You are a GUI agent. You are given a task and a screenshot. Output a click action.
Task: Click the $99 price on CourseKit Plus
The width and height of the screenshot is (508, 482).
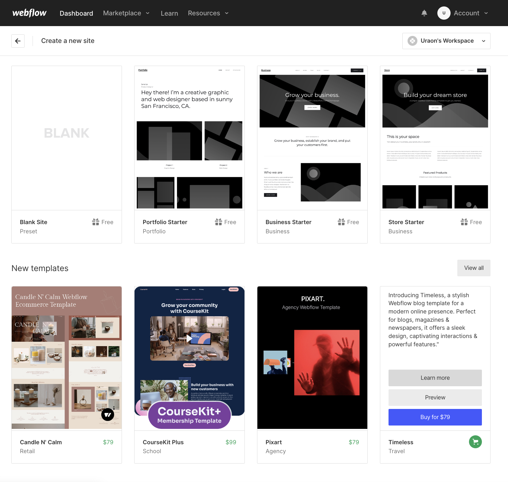(x=231, y=442)
